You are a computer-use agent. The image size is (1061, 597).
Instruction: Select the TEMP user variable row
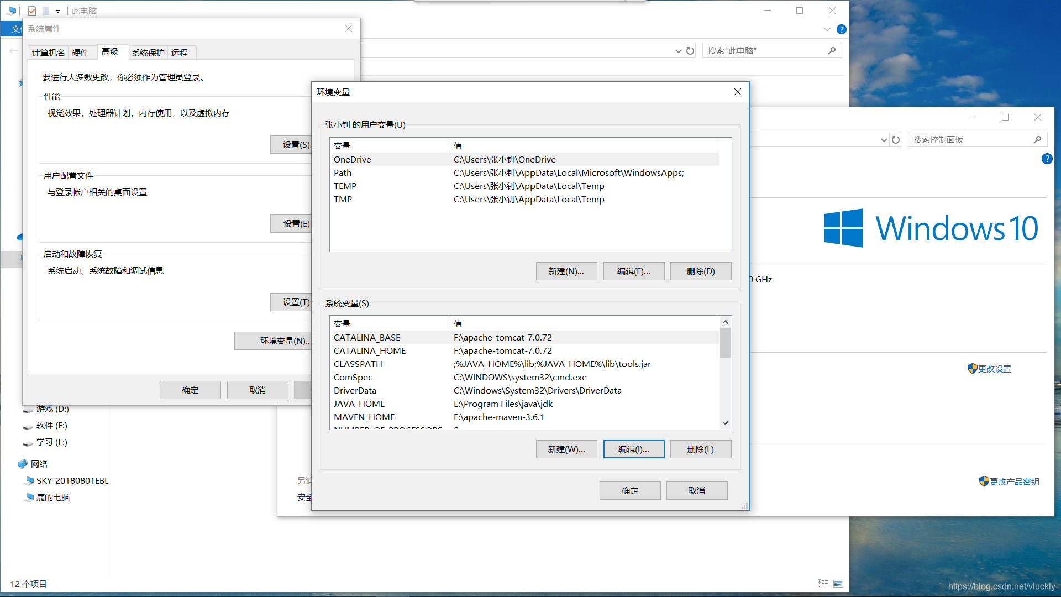pos(525,186)
